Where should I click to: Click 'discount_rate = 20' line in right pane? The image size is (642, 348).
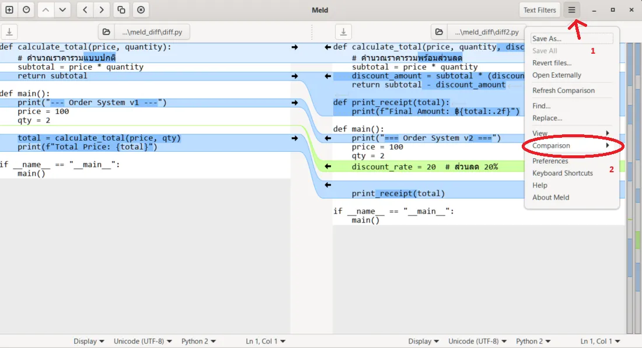[x=424, y=166]
